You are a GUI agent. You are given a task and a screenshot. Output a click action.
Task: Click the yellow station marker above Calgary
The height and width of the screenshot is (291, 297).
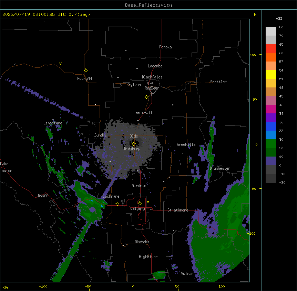click(x=140, y=204)
